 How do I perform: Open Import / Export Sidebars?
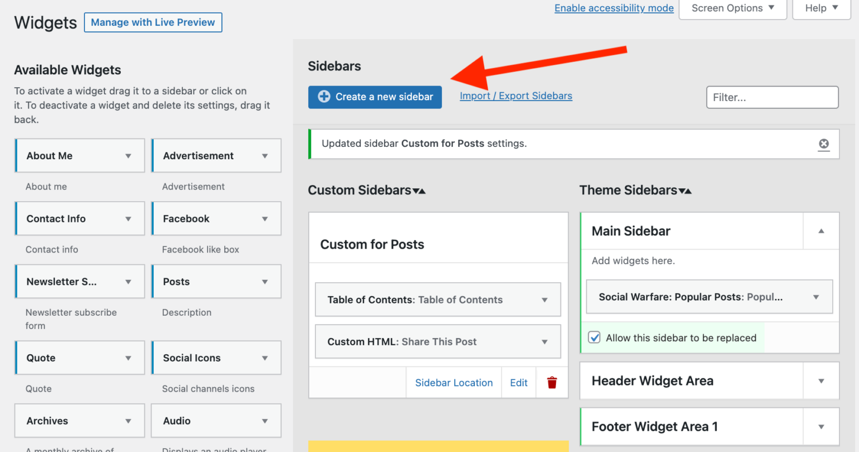[x=516, y=96]
